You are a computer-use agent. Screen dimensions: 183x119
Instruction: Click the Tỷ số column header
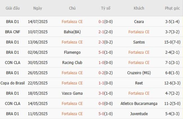click(x=106, y=8)
